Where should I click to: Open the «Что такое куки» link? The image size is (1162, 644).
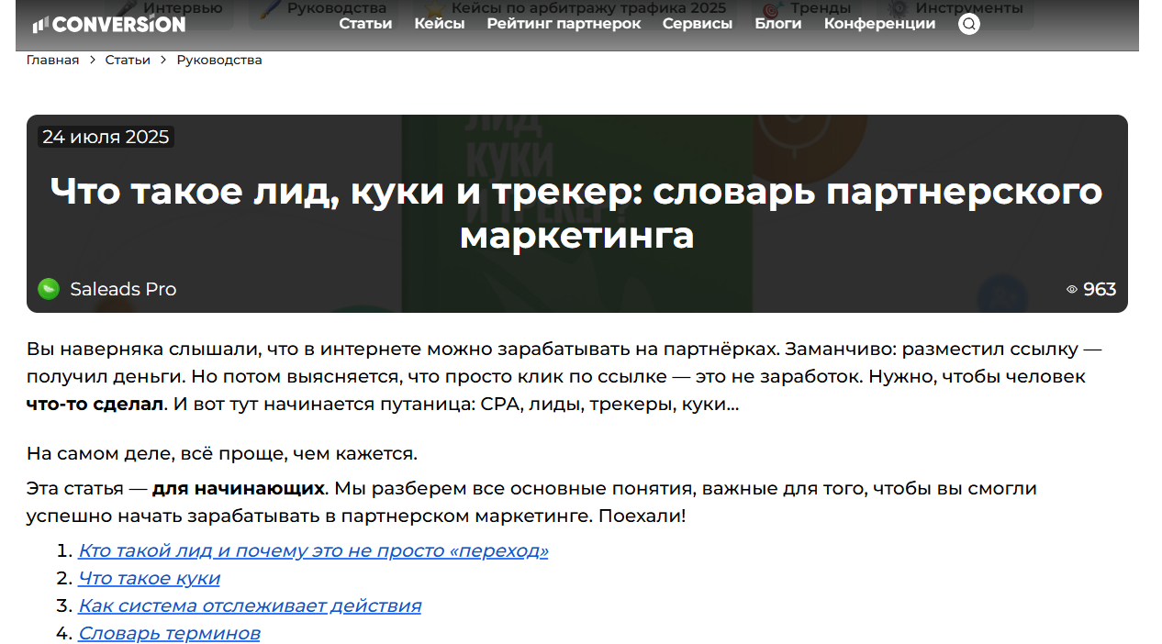pos(149,578)
